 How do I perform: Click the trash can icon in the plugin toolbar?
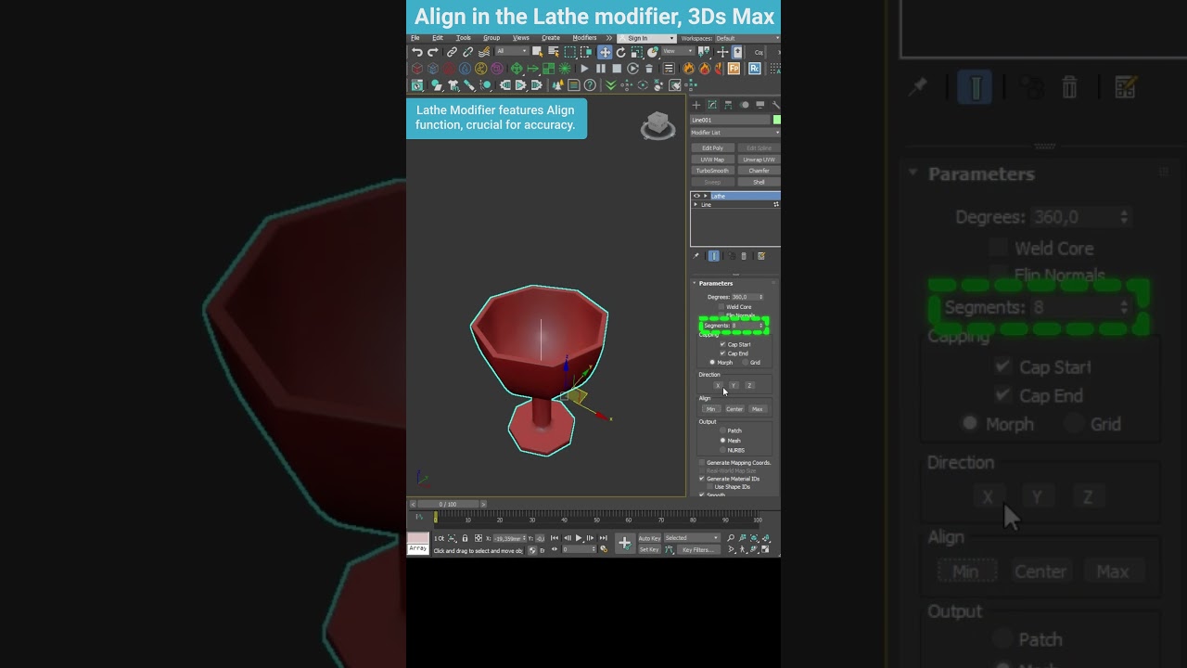(x=648, y=69)
